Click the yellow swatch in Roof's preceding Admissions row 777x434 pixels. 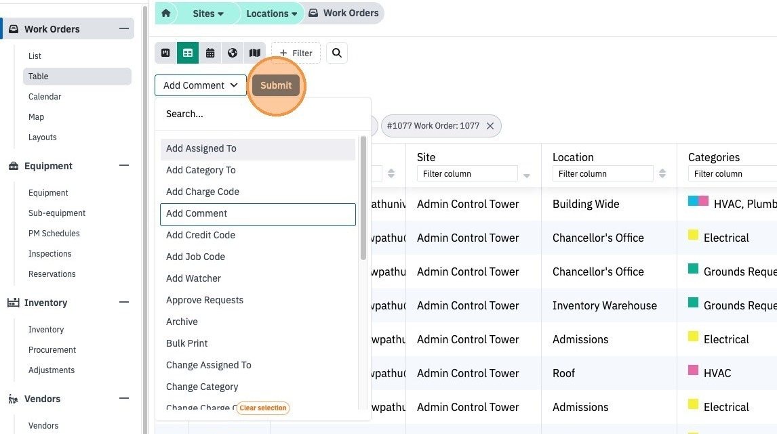pyautogui.click(x=693, y=337)
